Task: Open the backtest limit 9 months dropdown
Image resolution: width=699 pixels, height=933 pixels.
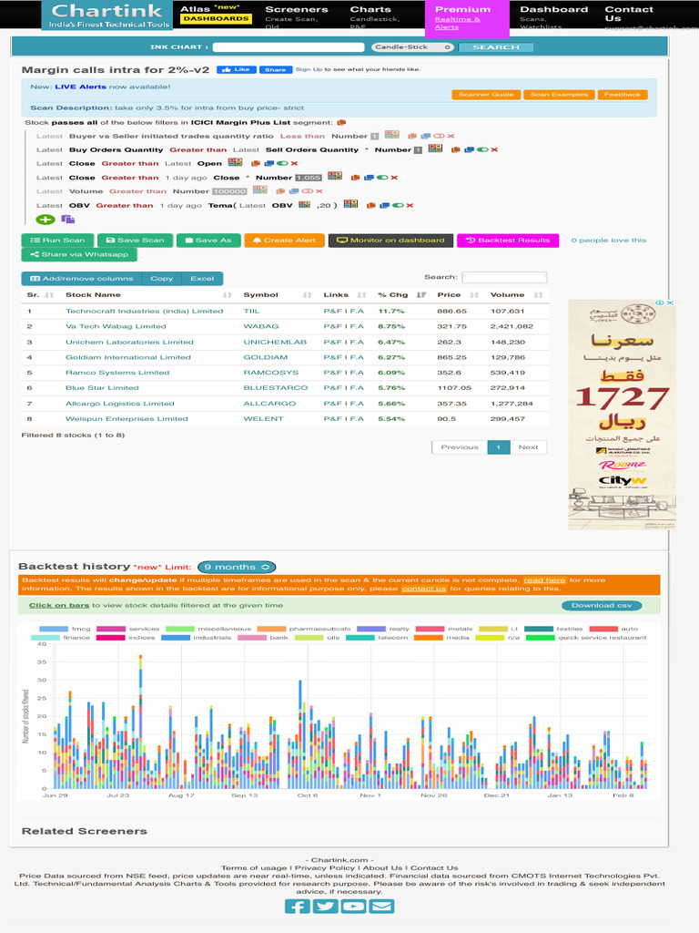Action: click(x=237, y=567)
